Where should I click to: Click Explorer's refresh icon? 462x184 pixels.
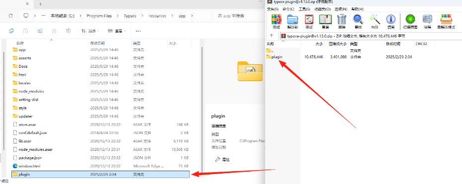coord(11,16)
